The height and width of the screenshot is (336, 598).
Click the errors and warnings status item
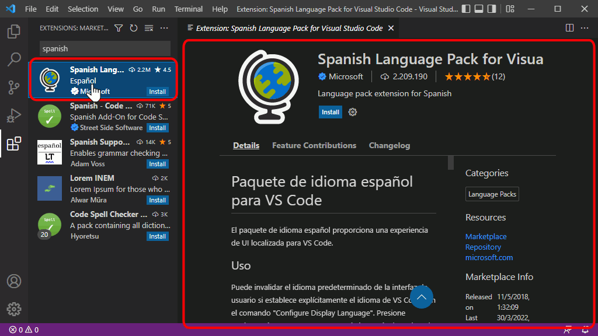pyautogui.click(x=23, y=330)
